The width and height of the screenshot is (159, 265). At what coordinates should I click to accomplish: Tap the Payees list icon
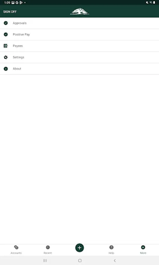pos(6,46)
